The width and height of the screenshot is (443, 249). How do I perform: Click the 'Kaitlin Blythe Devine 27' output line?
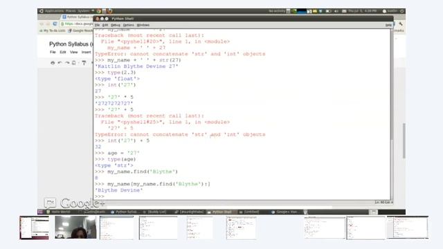pyautogui.click(x=137, y=66)
